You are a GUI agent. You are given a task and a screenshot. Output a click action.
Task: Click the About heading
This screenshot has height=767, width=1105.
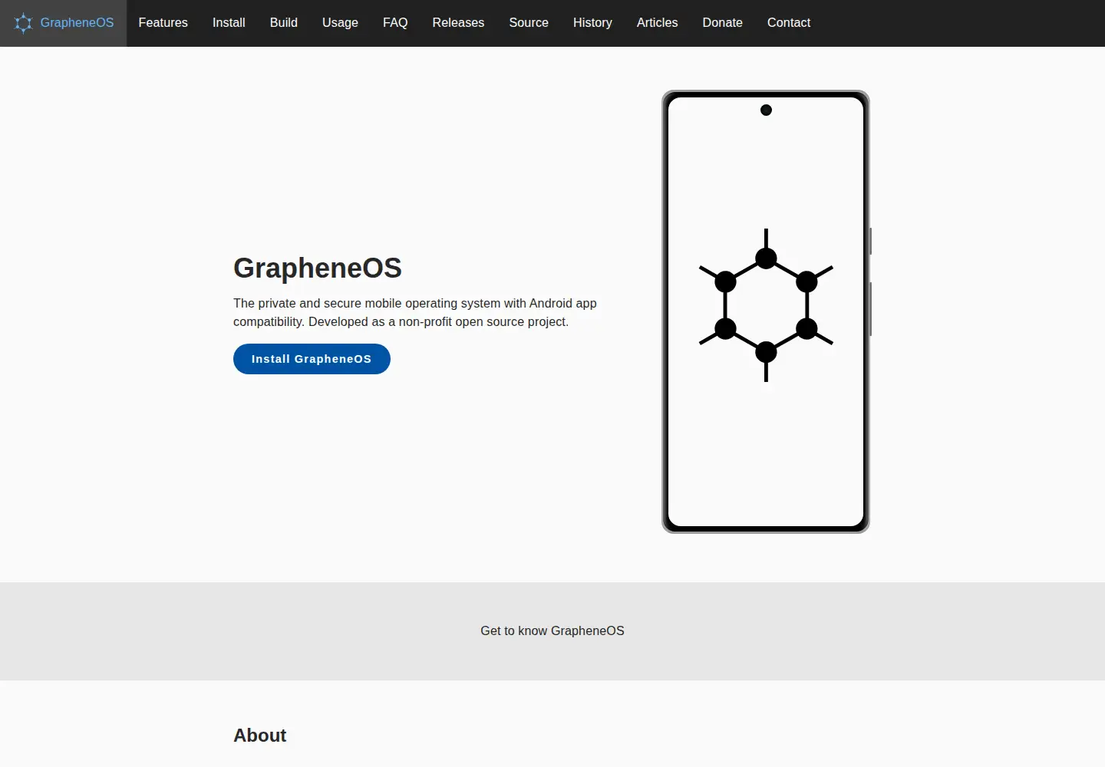point(259,736)
